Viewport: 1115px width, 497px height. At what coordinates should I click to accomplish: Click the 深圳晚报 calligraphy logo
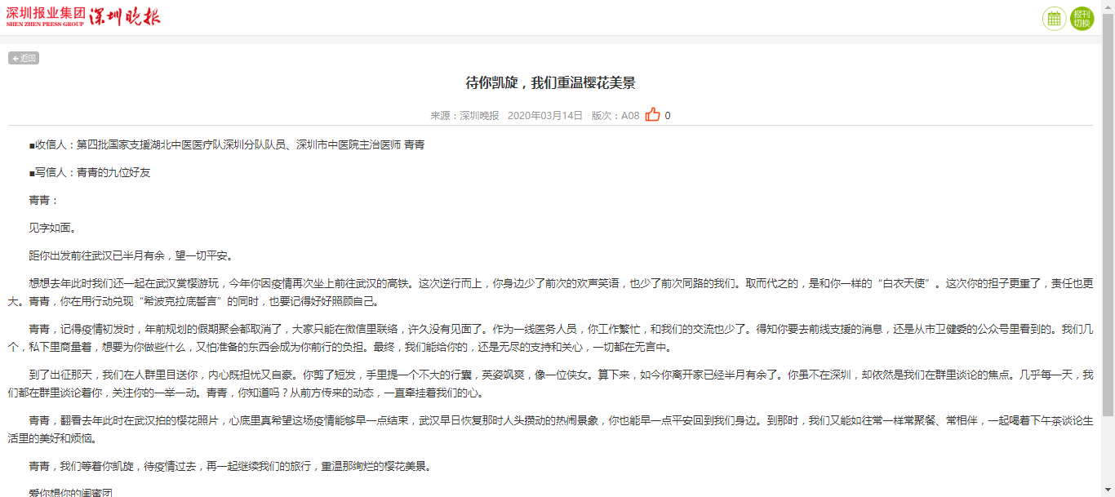(x=125, y=17)
